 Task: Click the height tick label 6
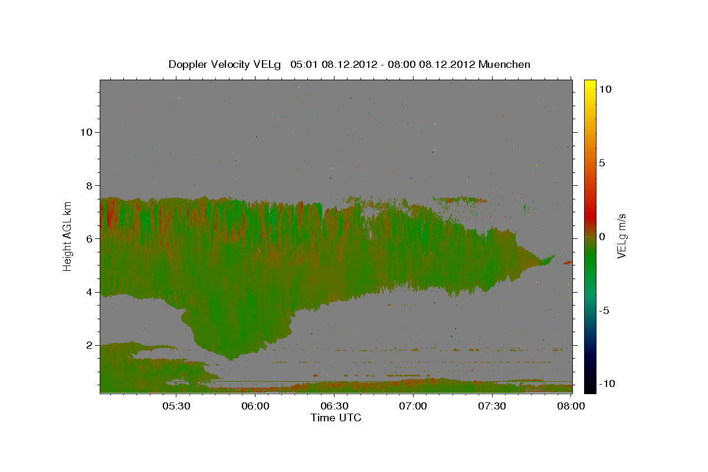point(90,238)
